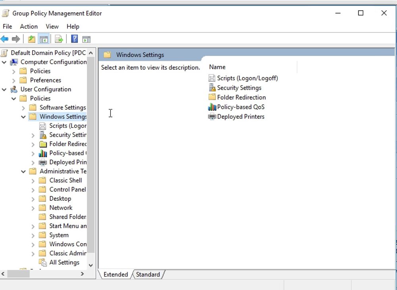This screenshot has width=397, height=290.
Task: Select Classic Administrative Templates tree item
Action: 67,254
